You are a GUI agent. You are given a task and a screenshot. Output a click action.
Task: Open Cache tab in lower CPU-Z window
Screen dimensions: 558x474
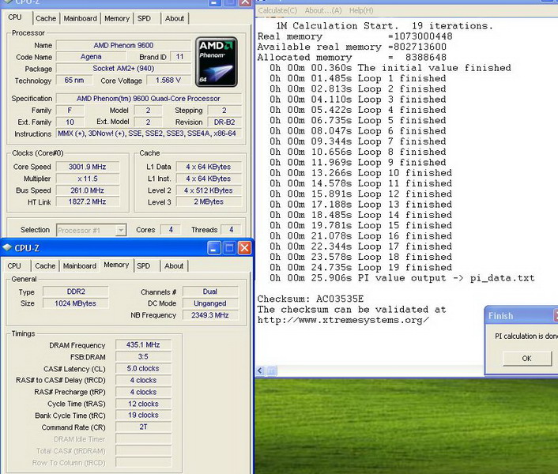pyautogui.click(x=45, y=265)
